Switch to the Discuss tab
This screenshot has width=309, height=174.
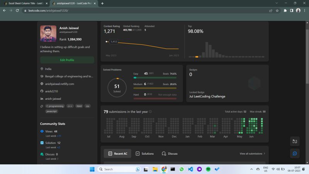170,154
